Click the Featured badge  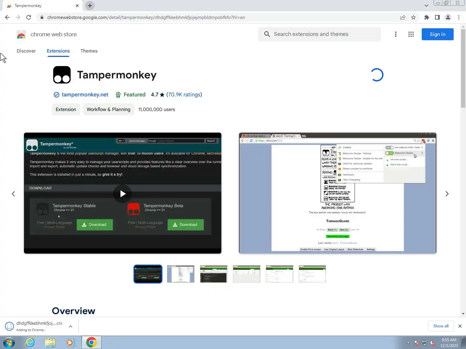coord(130,95)
